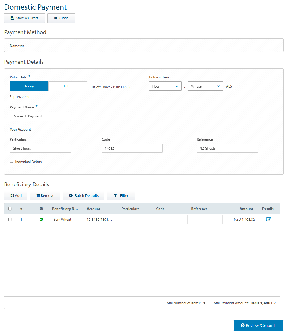288x334 pixels.
Task: Open Batch Defaults settings
Action: [x=83, y=195]
